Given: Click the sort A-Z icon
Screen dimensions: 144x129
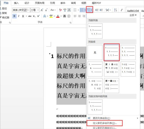Looking at the screenshot, I should point(115,10).
